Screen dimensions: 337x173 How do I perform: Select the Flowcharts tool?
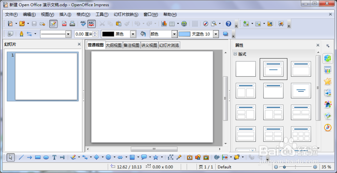coord(132,157)
